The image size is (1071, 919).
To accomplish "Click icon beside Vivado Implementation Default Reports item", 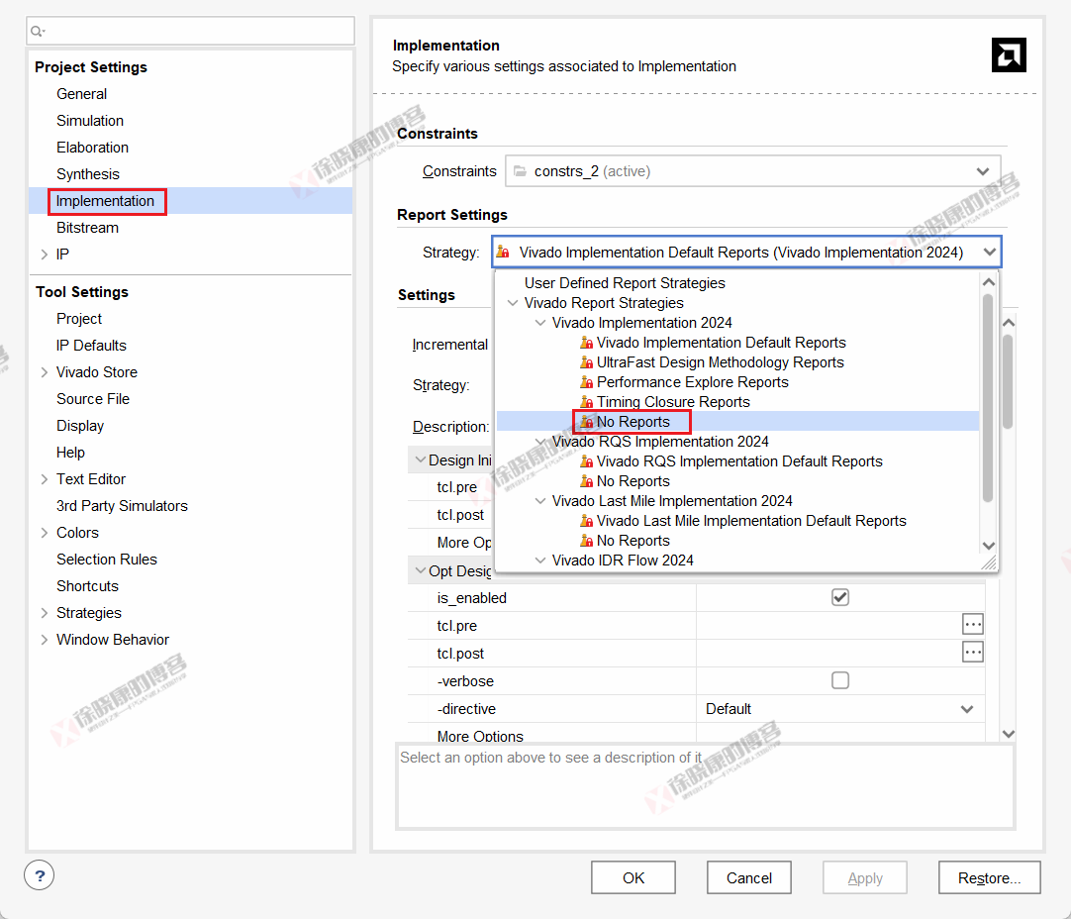I will pyautogui.click(x=586, y=343).
